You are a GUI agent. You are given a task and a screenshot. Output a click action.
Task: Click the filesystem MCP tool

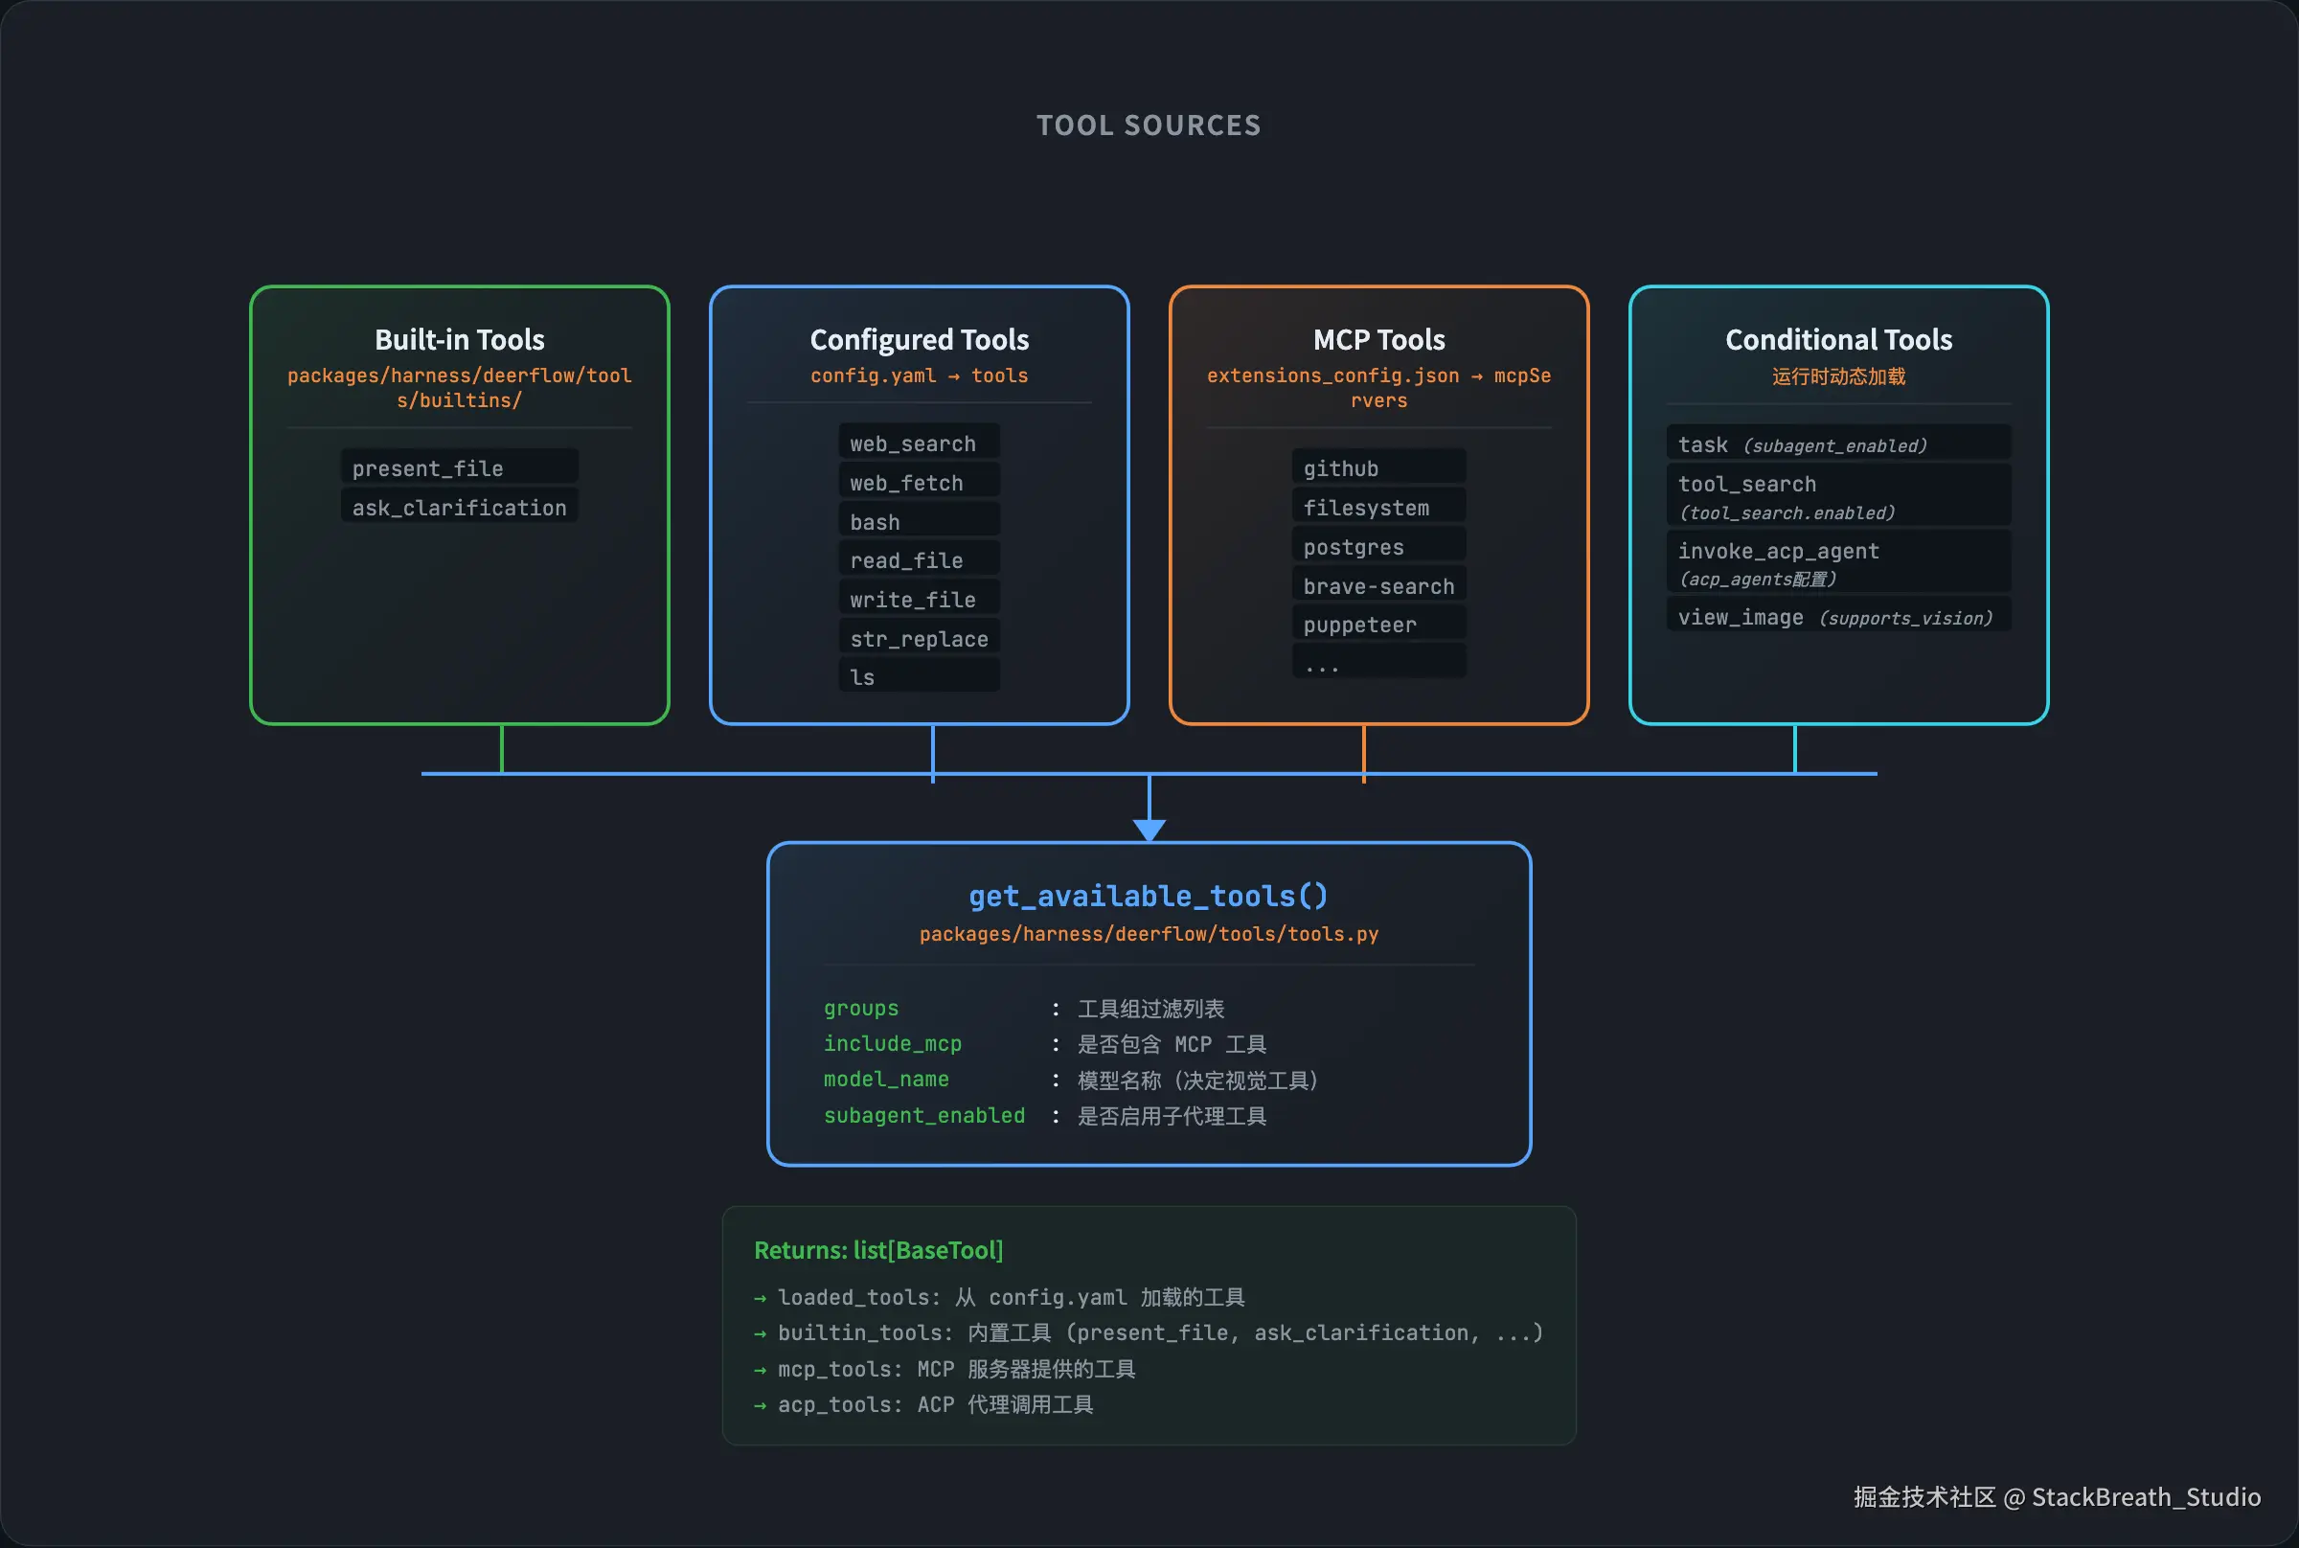(1378, 506)
